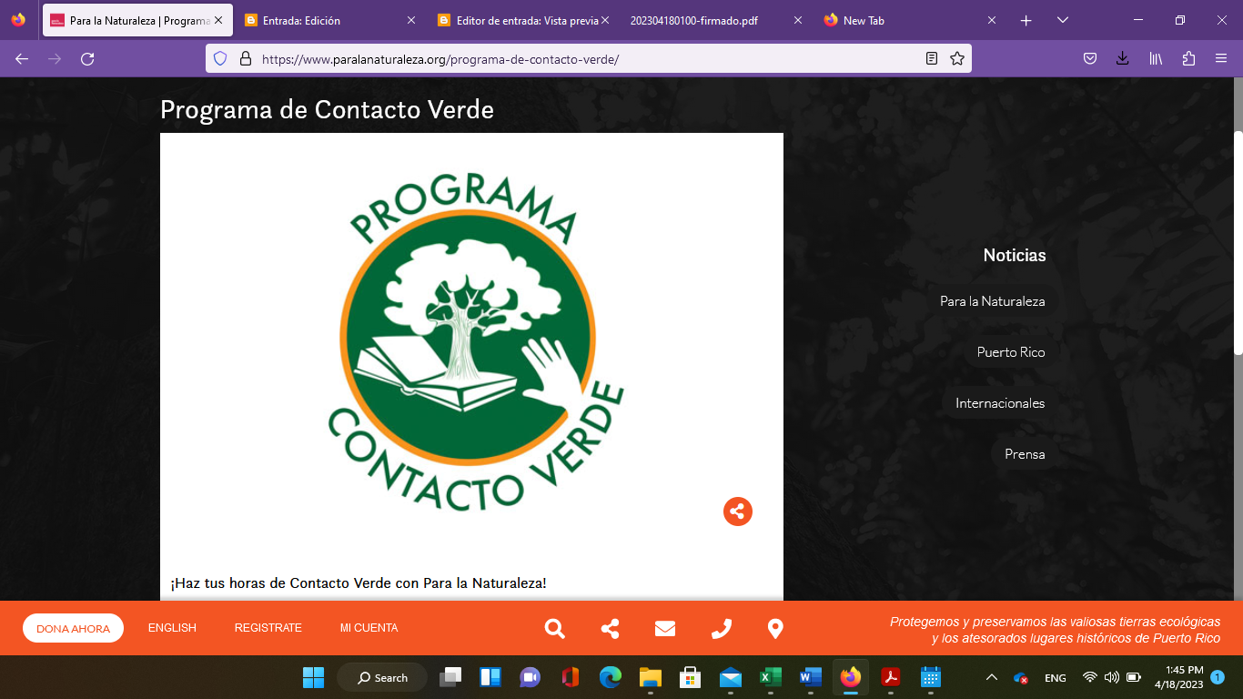This screenshot has width=1243, height=699.
Task: Show hidden system tray icons chevron
Action: tap(992, 677)
